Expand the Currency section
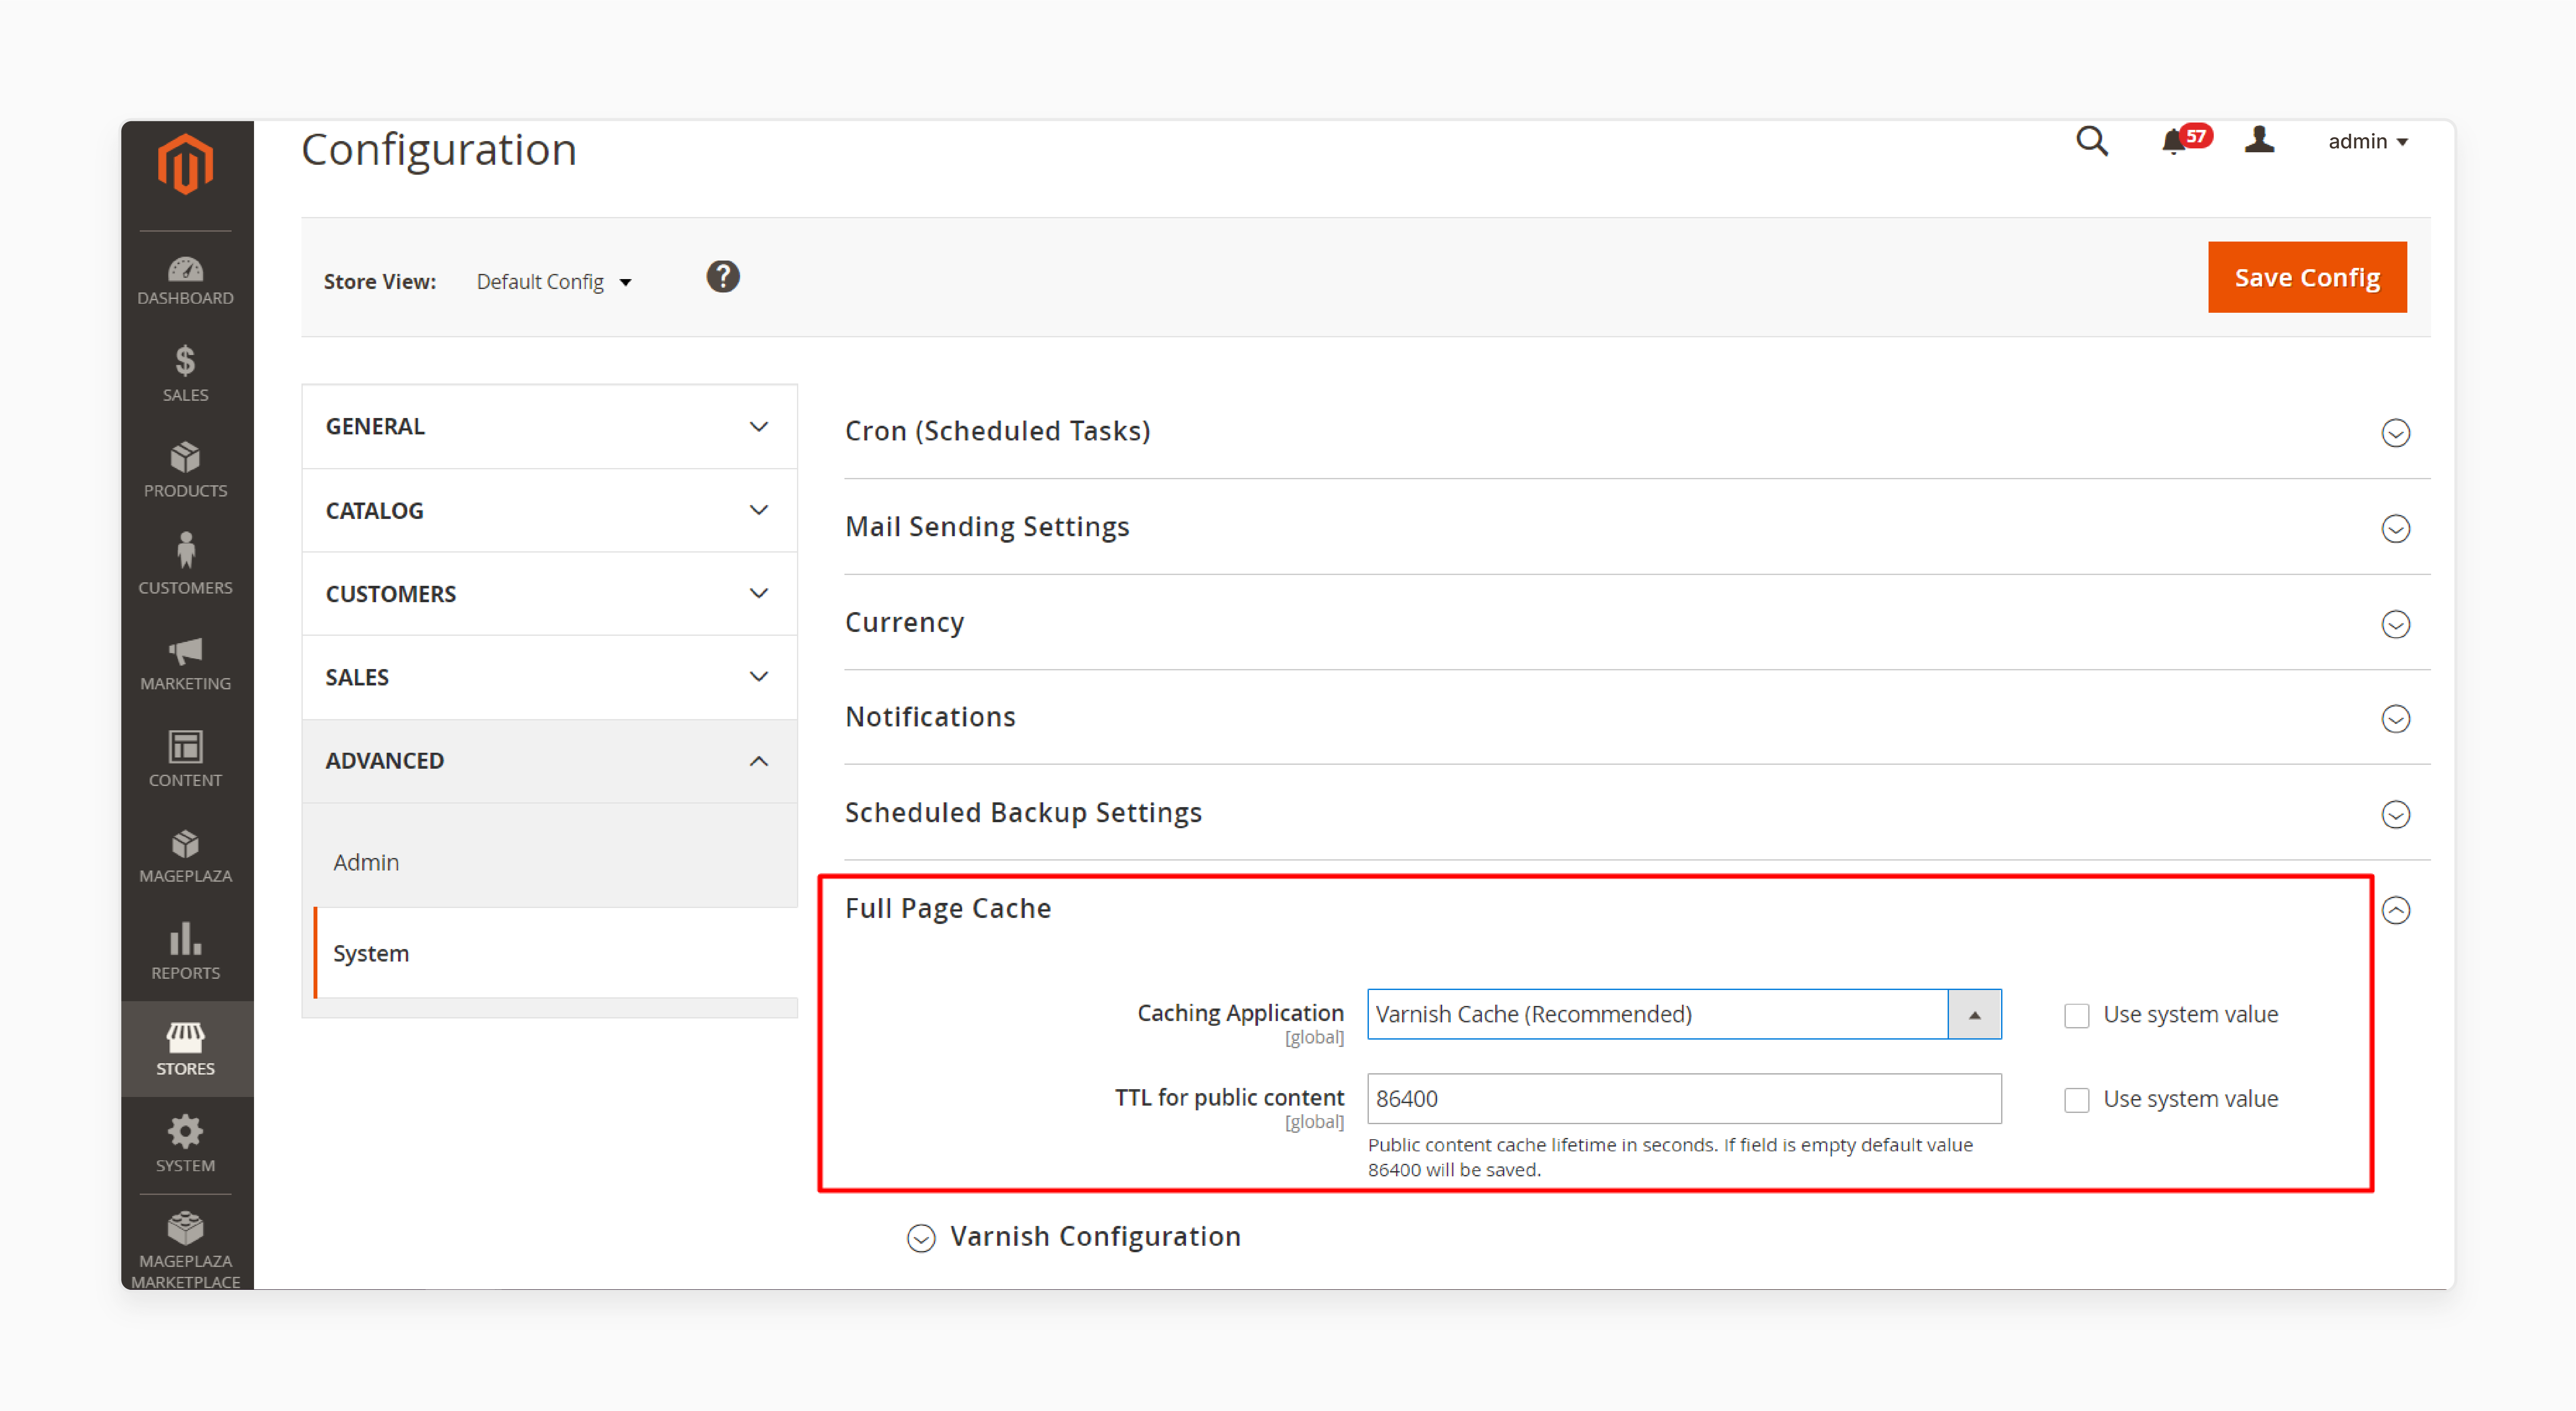The height and width of the screenshot is (1411, 2576). point(1637,623)
